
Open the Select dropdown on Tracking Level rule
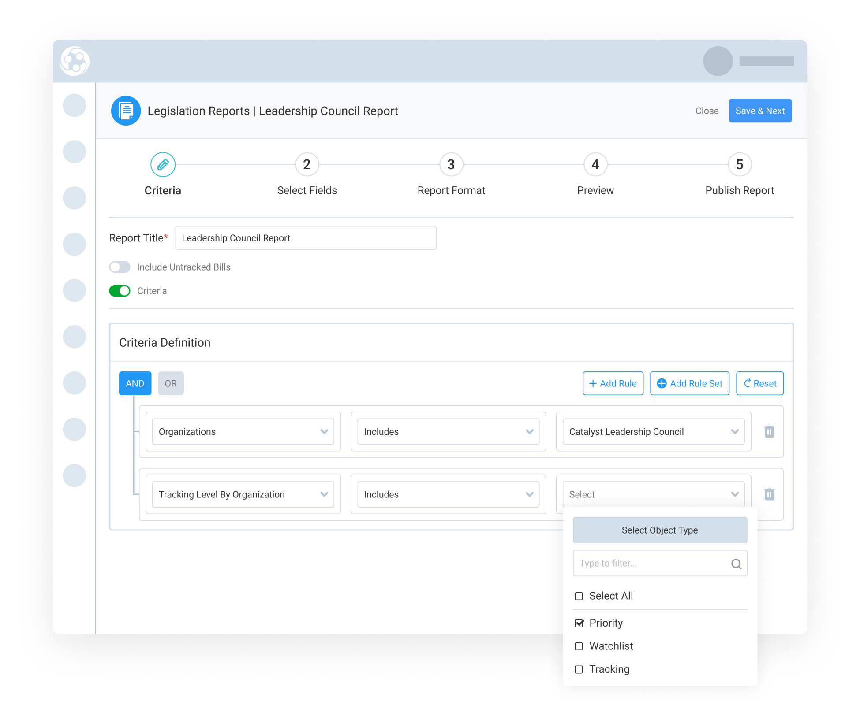point(735,494)
